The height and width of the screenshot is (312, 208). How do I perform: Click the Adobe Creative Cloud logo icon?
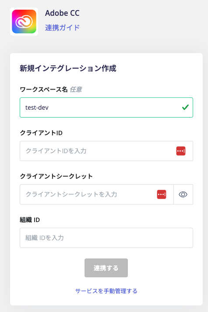(24, 22)
